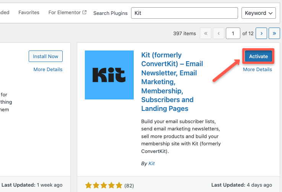The width and height of the screenshot is (282, 192).
Task: Click the Kit plugin star rating
Action: point(104,185)
